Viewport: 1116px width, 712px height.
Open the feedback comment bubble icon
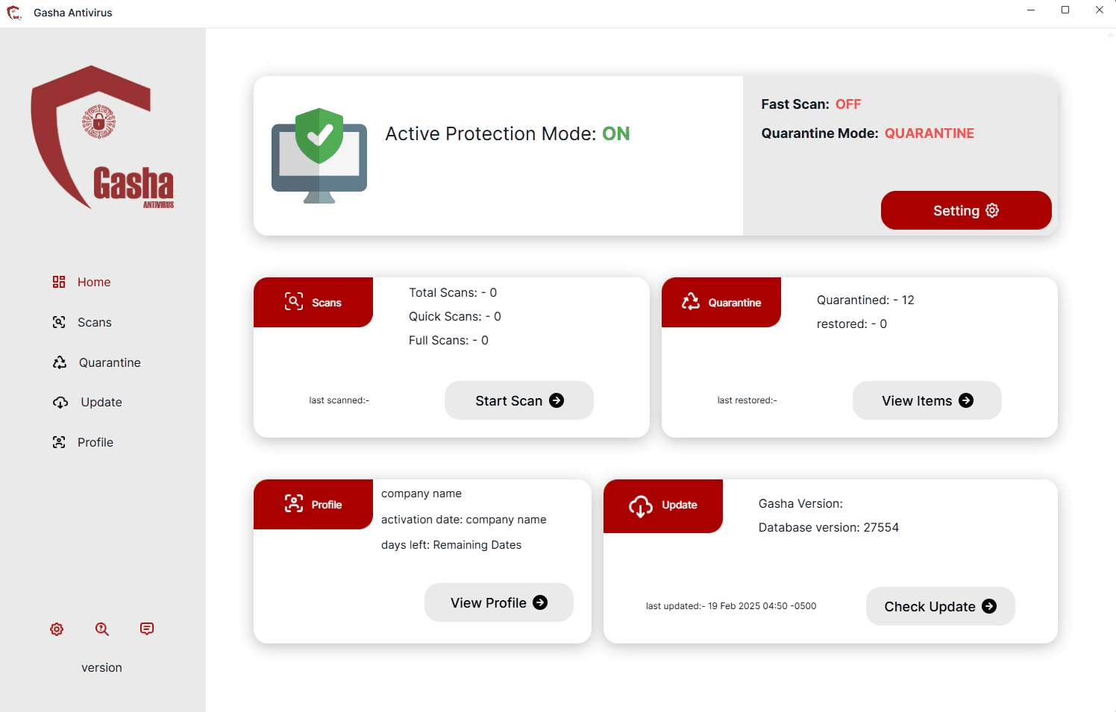146,628
